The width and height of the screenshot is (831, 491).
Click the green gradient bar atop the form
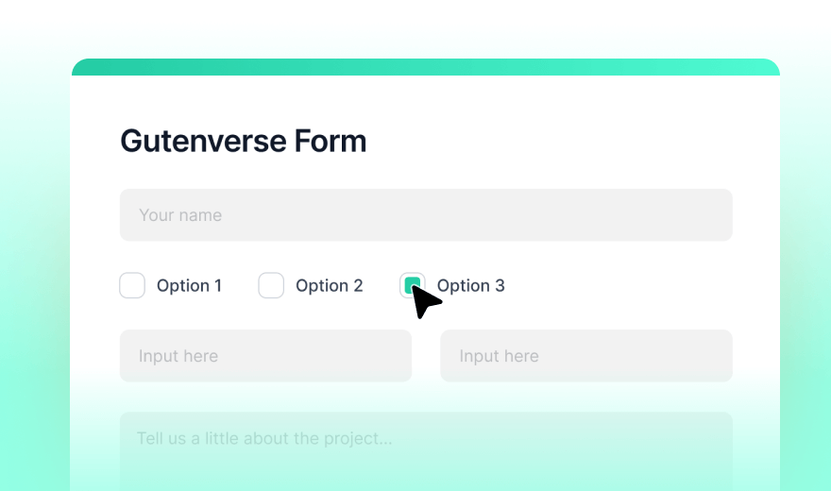pos(426,67)
